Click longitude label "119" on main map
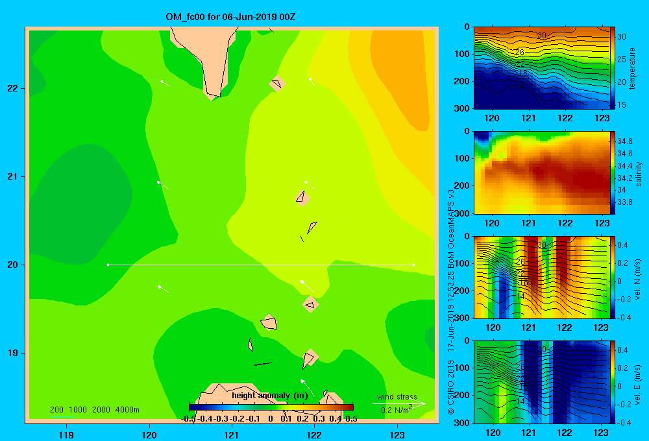This screenshot has height=441, width=649. [66, 435]
